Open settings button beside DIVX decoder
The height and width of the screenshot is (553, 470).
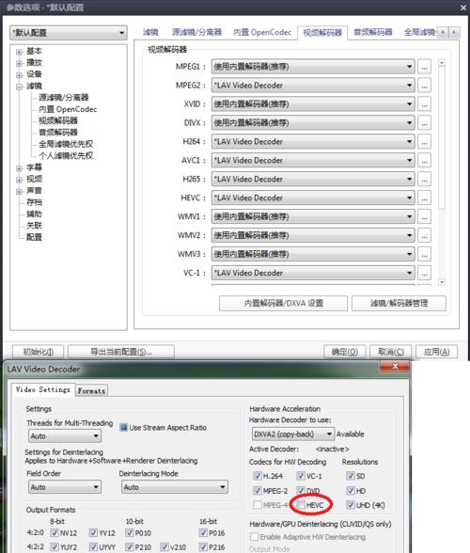click(x=424, y=122)
